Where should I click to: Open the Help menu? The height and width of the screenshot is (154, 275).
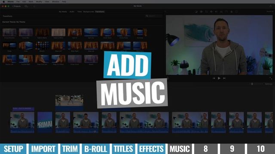[x=64, y=2]
